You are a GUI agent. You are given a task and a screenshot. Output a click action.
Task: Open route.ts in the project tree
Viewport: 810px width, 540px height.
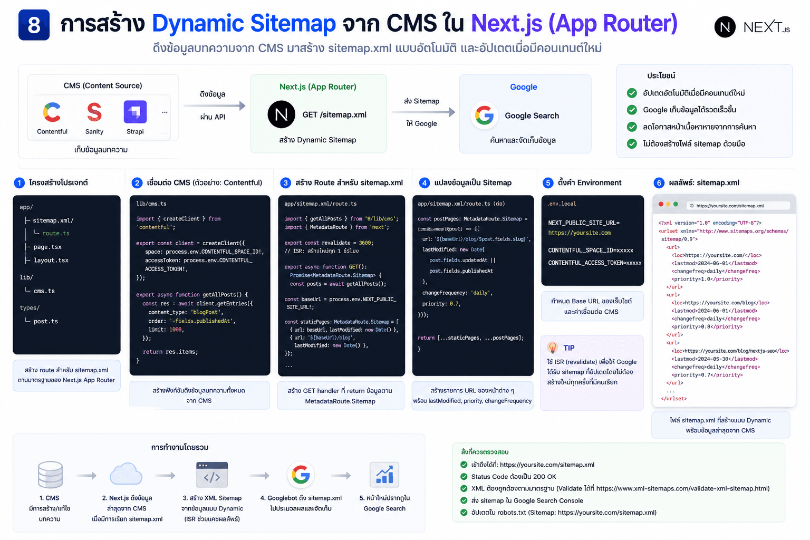(56, 233)
